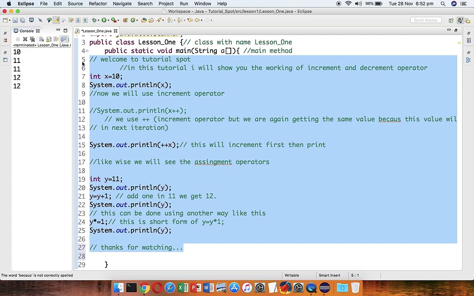Screen dimensions: 474x296
Task: Restore the Task List icon in right trim
Action: point(468,40)
